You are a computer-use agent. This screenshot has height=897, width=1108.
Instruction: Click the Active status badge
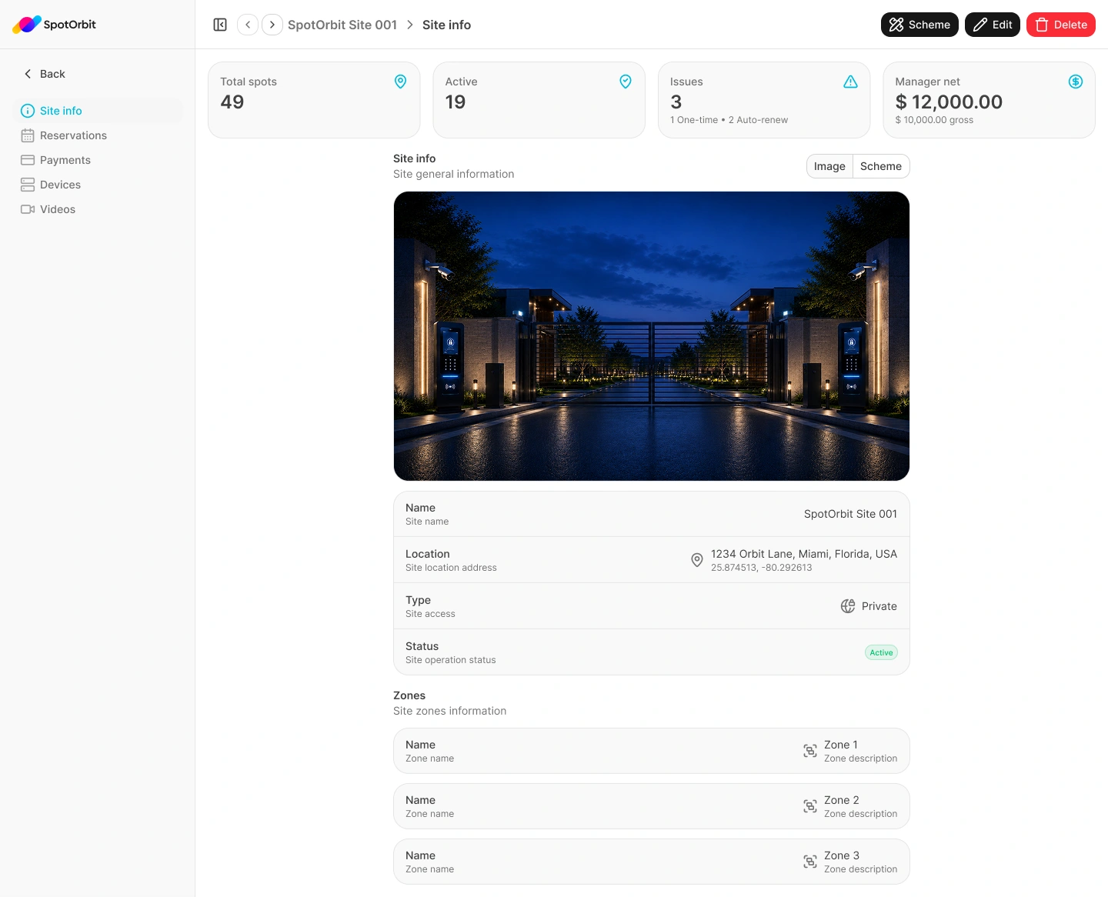[x=881, y=652]
